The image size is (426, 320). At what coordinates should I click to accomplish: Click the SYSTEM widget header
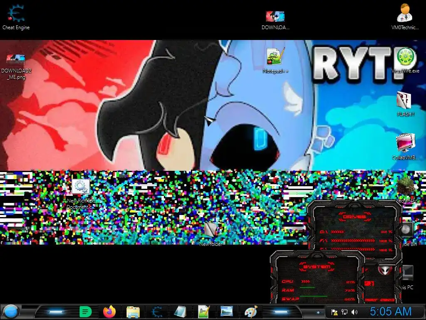[x=317, y=267]
